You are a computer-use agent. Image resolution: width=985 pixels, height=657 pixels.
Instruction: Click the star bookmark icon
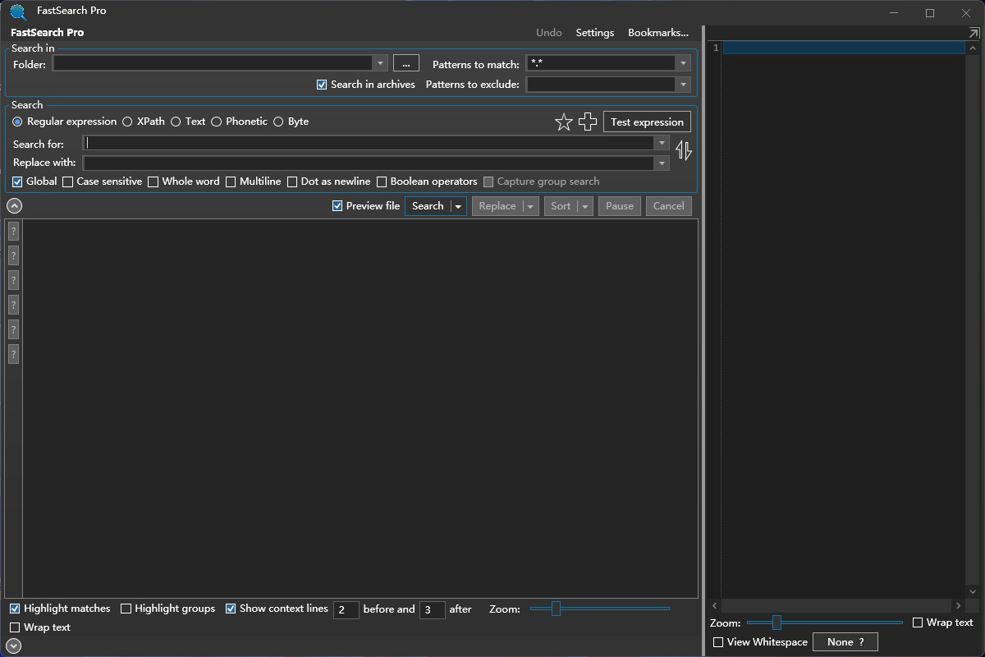tap(564, 122)
